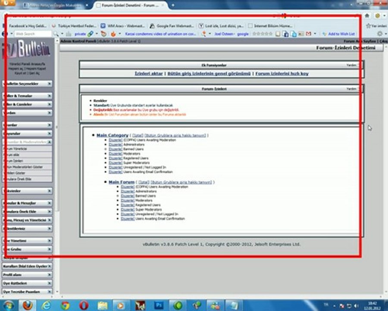Switch to the Forum-İzinleri Denetimi tab
This screenshot has width=388, height=311.
[130, 5]
